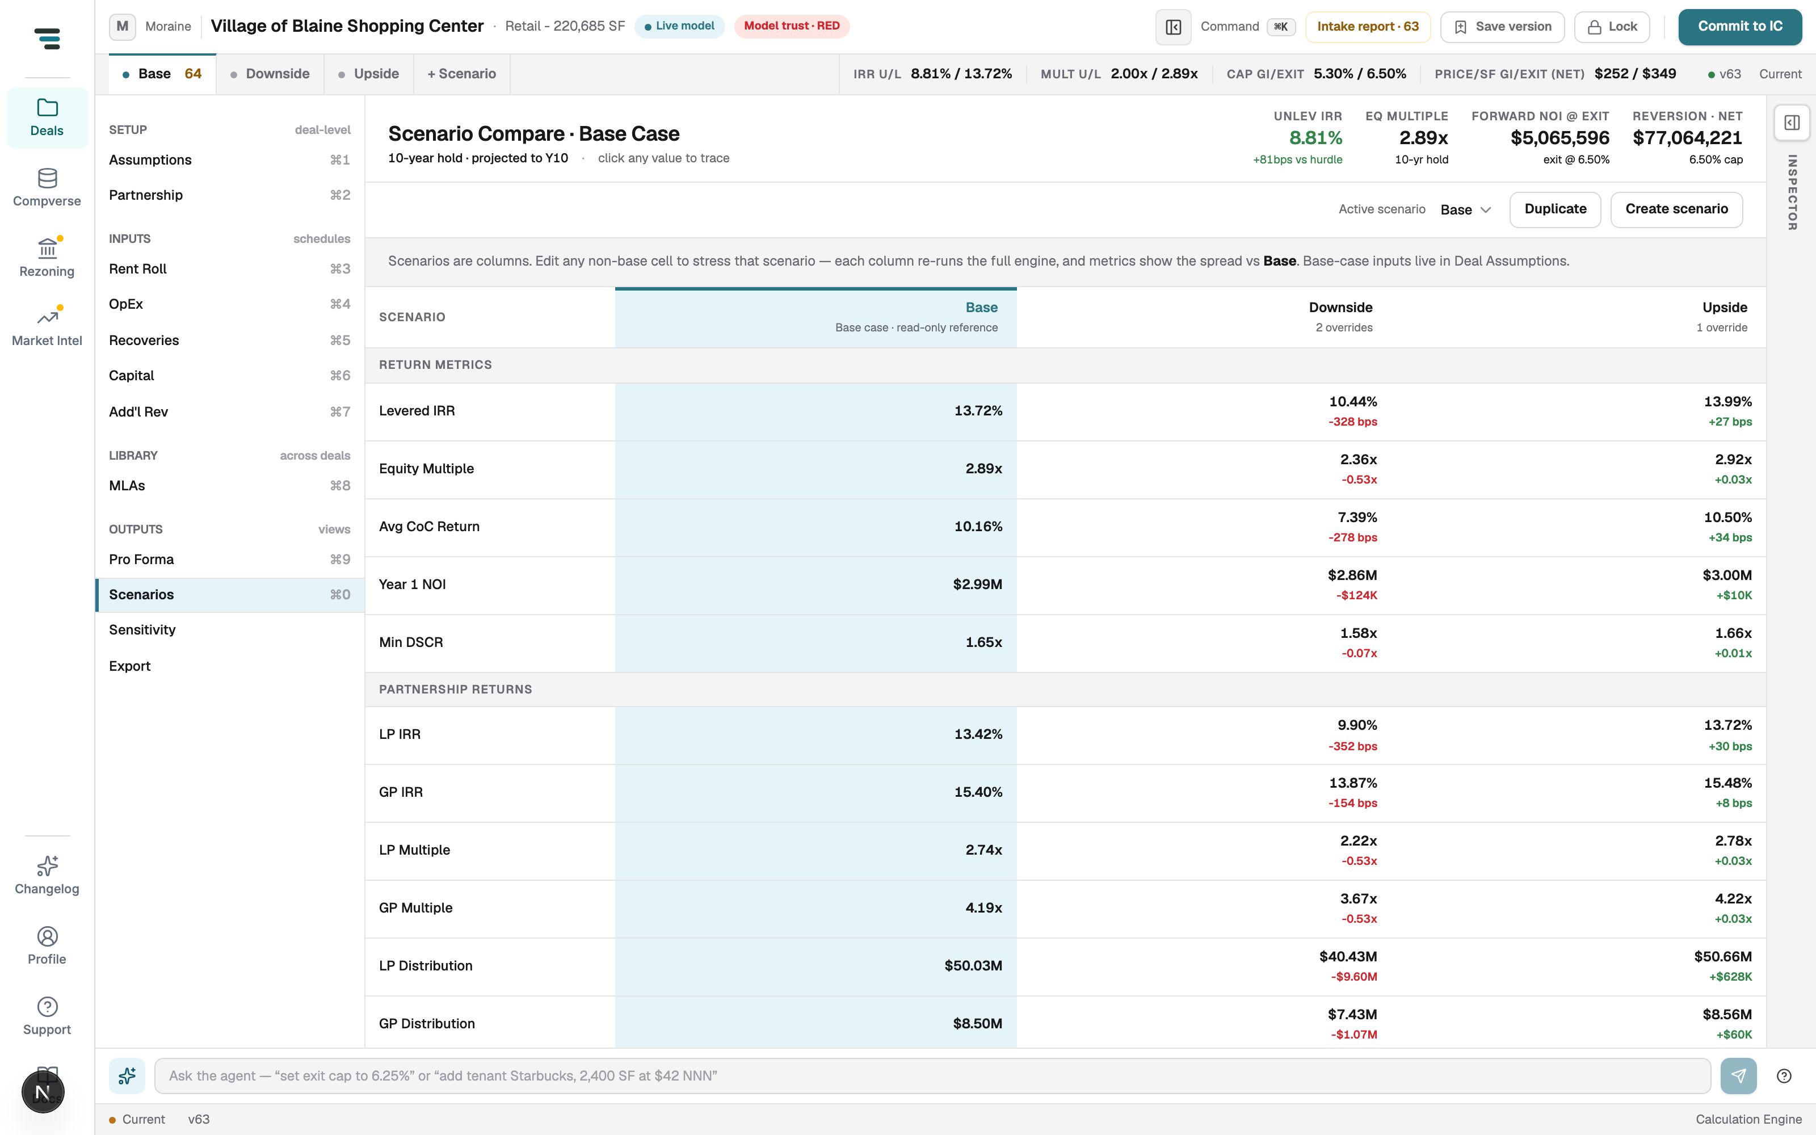The image size is (1816, 1135).
Task: Click Calculation Engine in status bar
Action: point(1748,1119)
